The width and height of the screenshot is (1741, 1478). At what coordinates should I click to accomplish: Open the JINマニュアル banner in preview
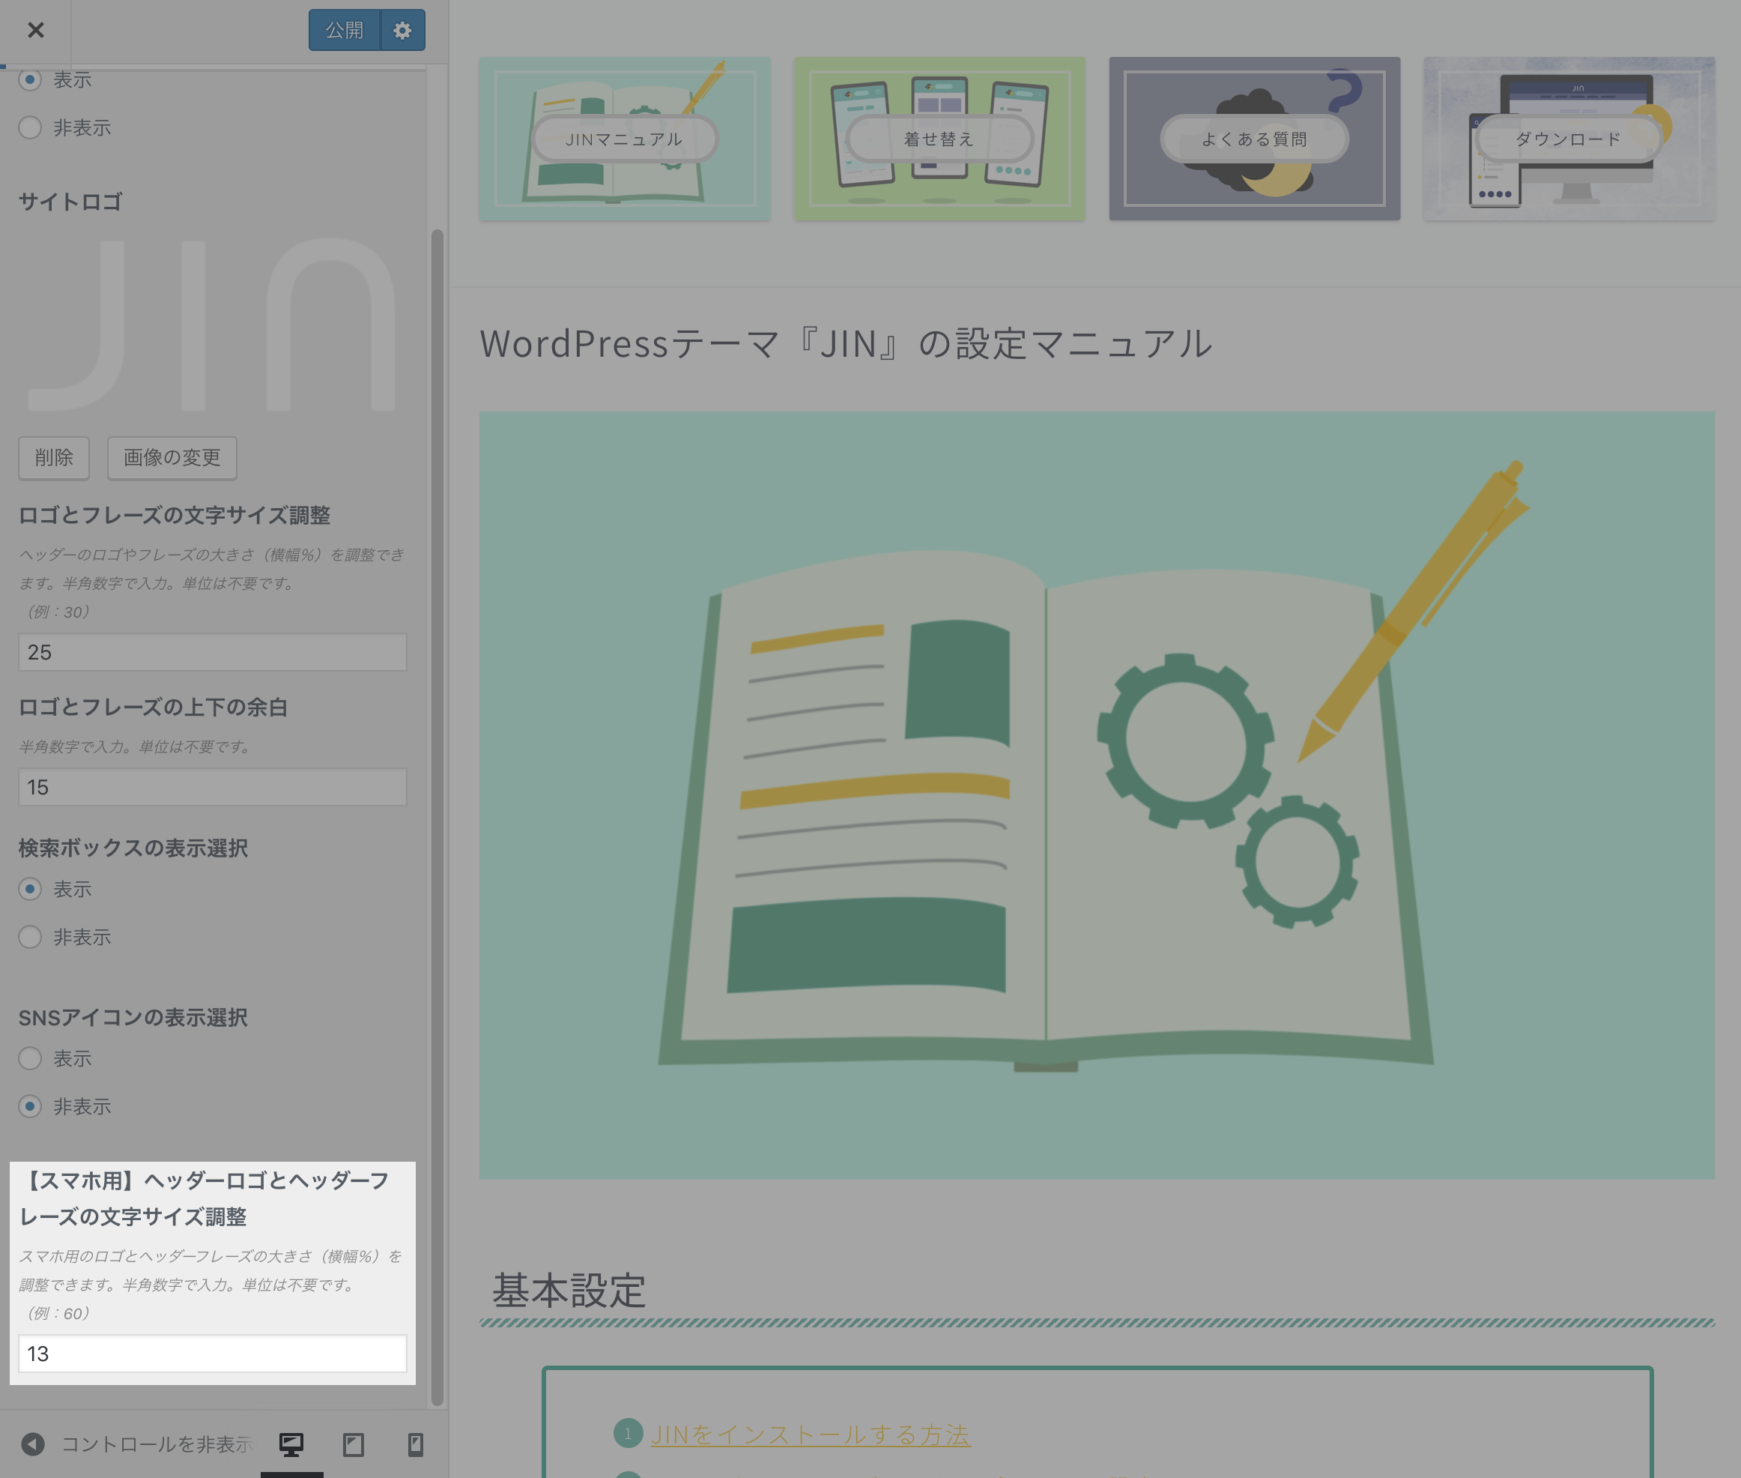[x=624, y=139]
